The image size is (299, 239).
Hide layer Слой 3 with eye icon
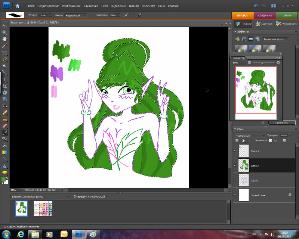click(x=235, y=151)
